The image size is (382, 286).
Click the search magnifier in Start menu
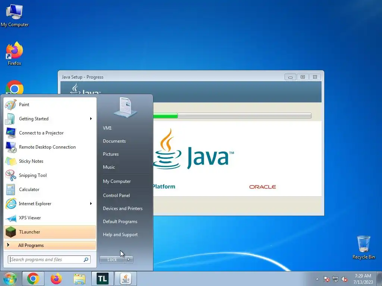(x=86, y=260)
